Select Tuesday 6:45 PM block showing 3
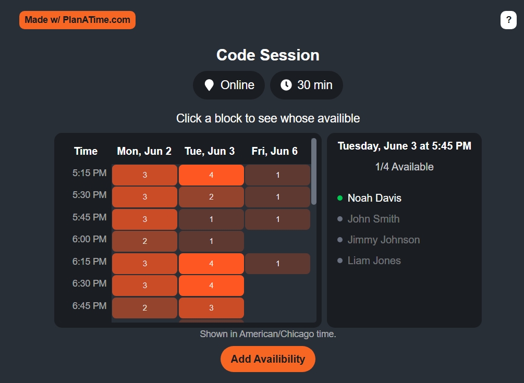 point(211,308)
